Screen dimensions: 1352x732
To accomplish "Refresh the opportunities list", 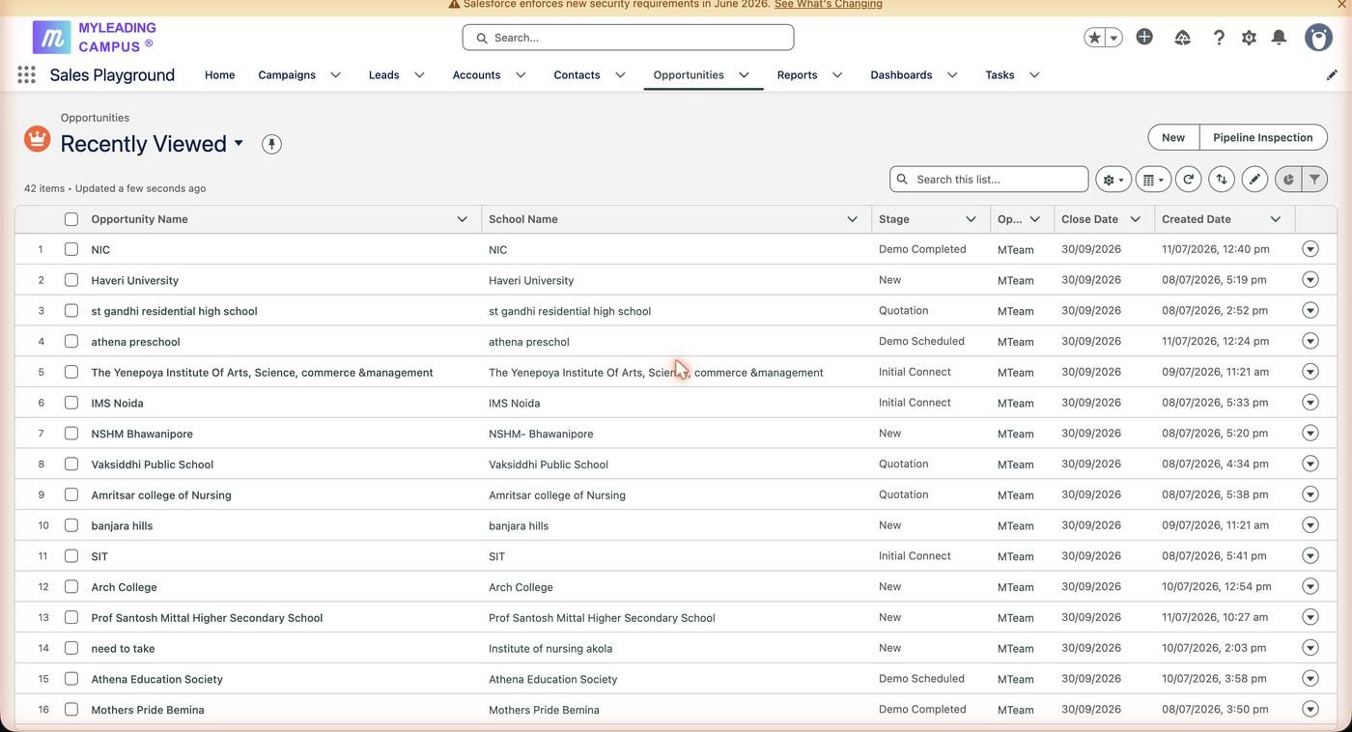I will pyautogui.click(x=1188, y=180).
